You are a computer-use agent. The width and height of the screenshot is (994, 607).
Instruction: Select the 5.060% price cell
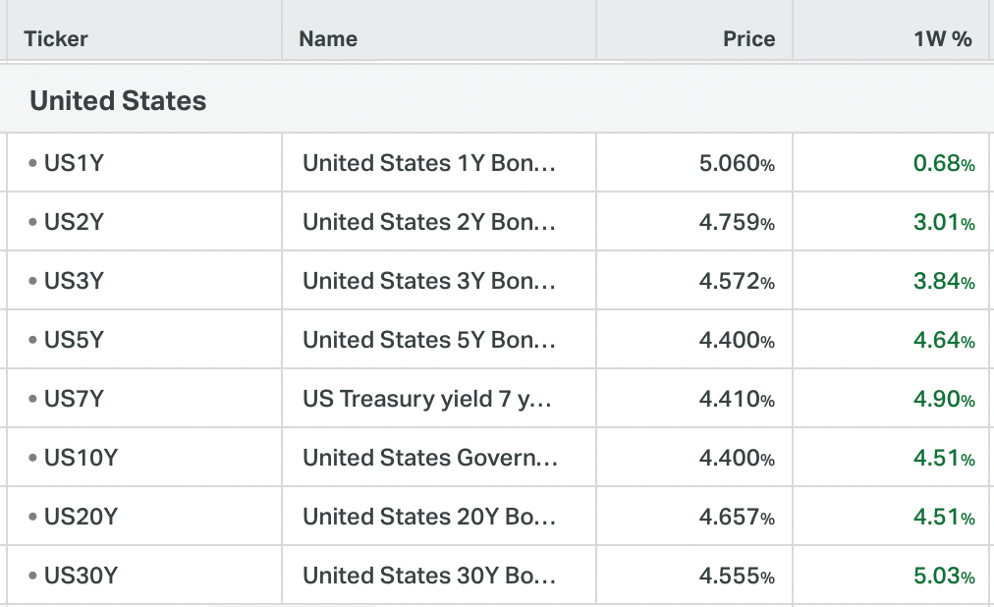click(x=737, y=163)
